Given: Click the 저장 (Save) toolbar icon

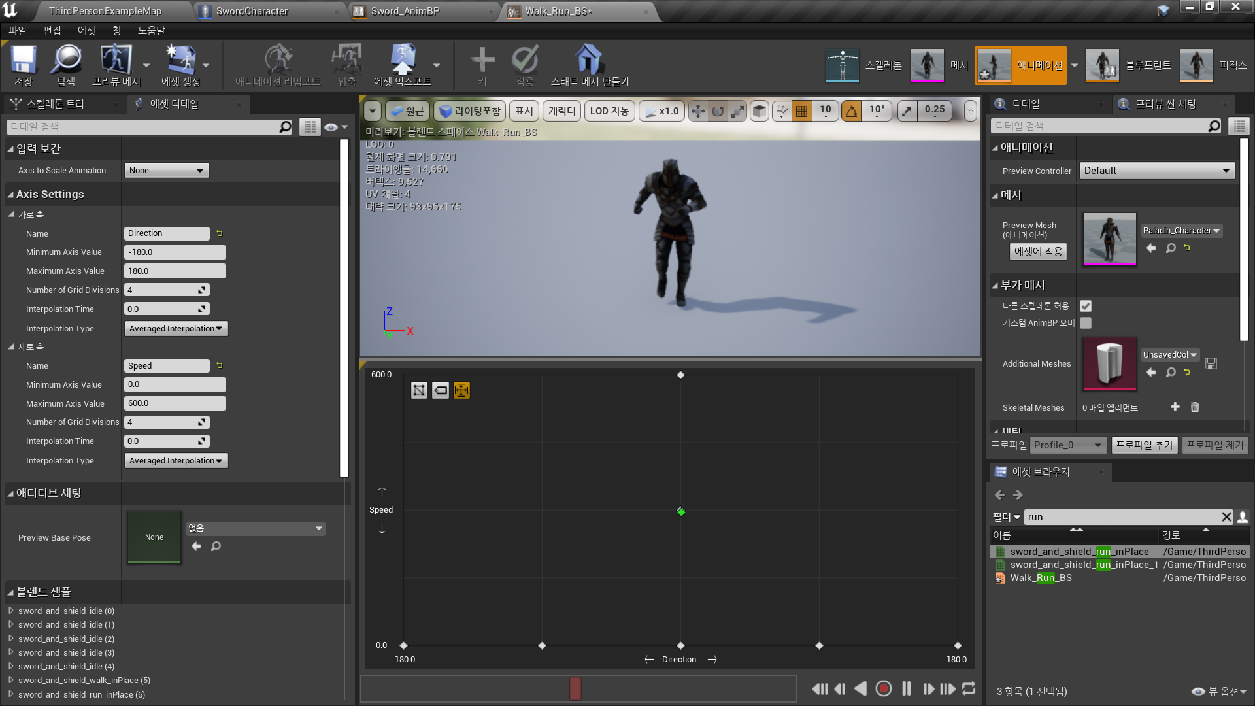Looking at the screenshot, I should tap(23, 62).
